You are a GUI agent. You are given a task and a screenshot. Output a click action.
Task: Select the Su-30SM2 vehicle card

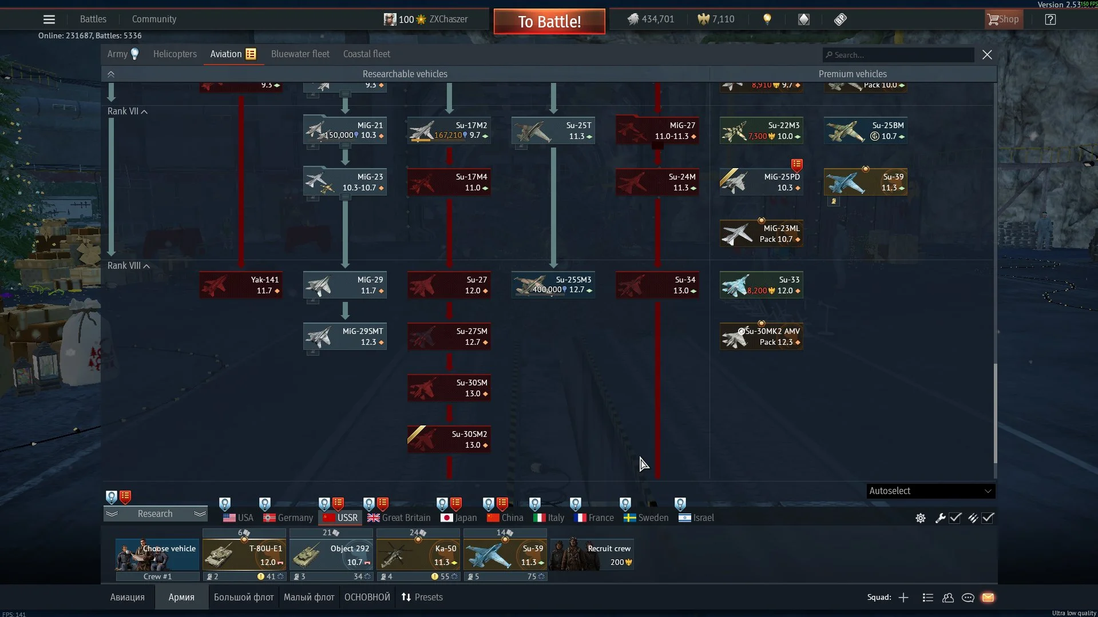click(449, 439)
